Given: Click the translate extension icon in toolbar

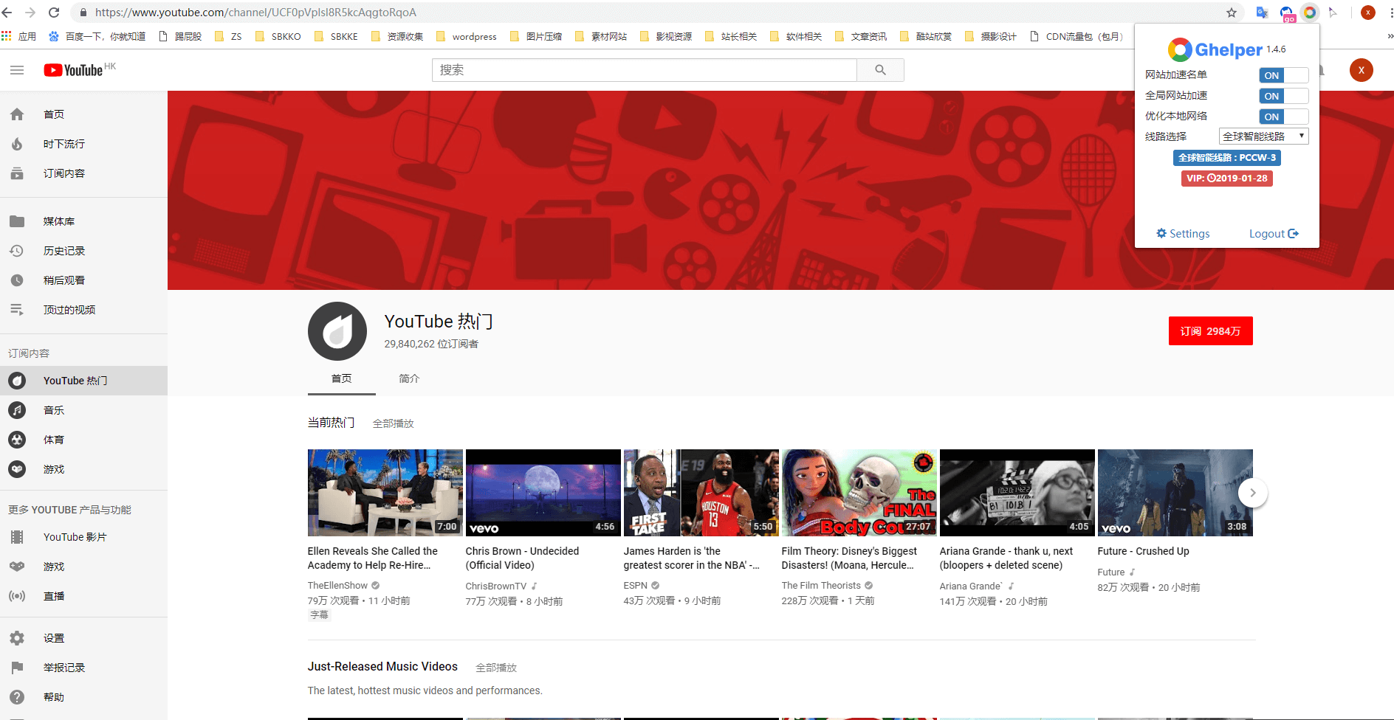Looking at the screenshot, I should pos(1262,13).
